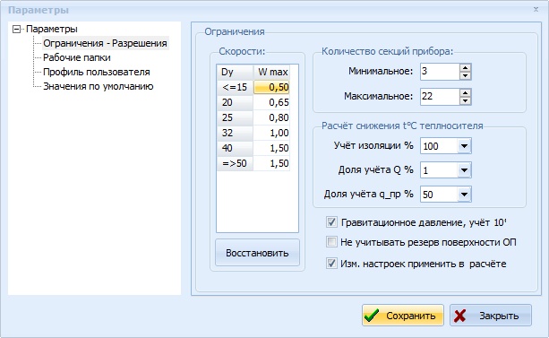
Task: Open Значения по умолчанию section
Action: (x=98, y=86)
